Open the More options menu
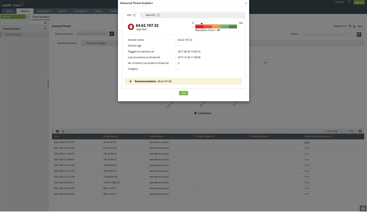367x212 pixels. pyautogui.click(x=358, y=26)
